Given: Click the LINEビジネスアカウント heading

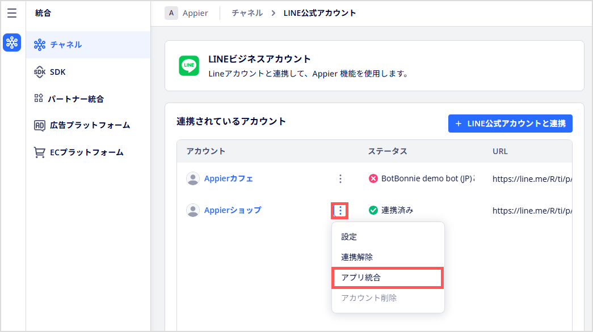Looking at the screenshot, I should pyautogui.click(x=259, y=59).
